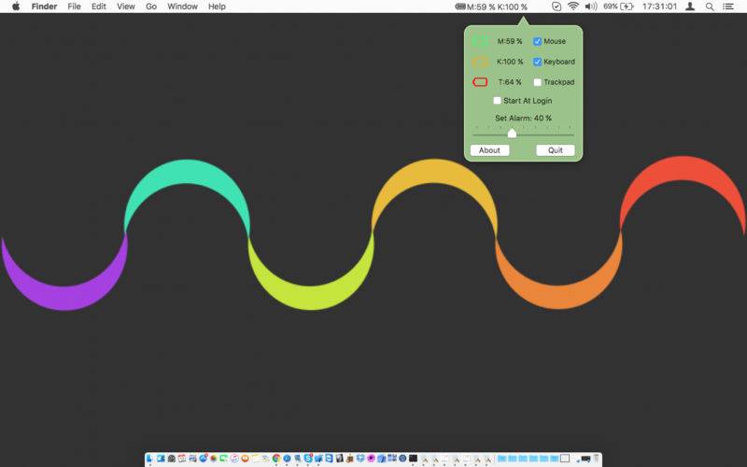Open Terminal black icon in the Dock
Image resolution: width=747 pixels, height=467 pixels.
413,459
